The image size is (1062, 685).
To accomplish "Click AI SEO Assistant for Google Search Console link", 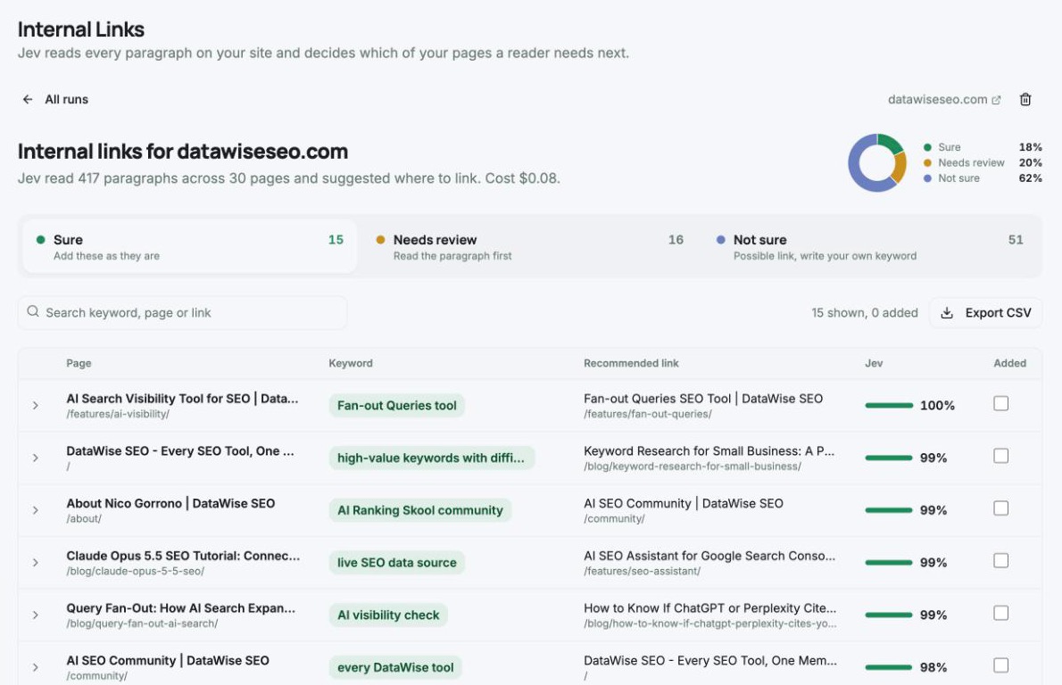I will [709, 556].
